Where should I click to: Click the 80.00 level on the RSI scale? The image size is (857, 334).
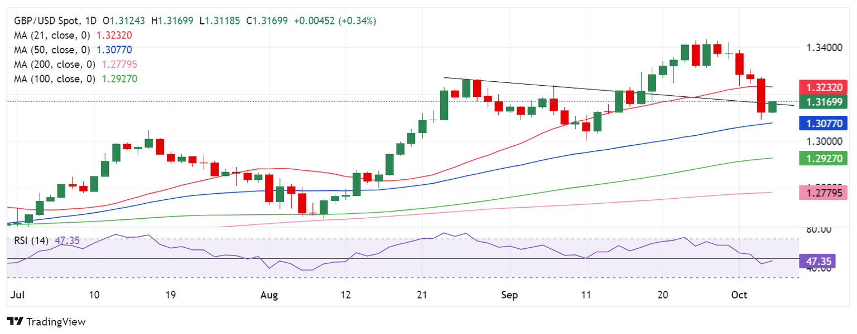818,229
